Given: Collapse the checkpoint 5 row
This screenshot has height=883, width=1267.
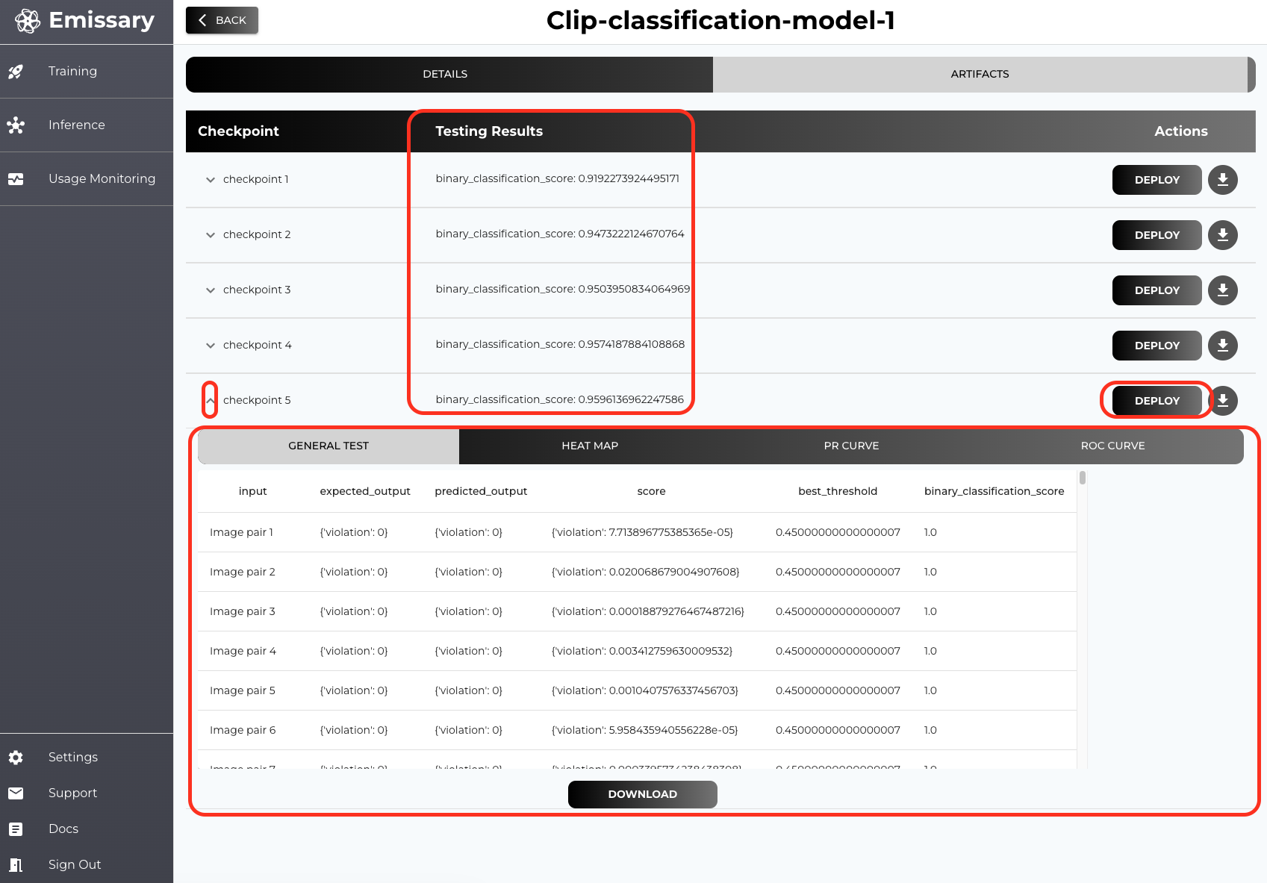Looking at the screenshot, I should (211, 401).
